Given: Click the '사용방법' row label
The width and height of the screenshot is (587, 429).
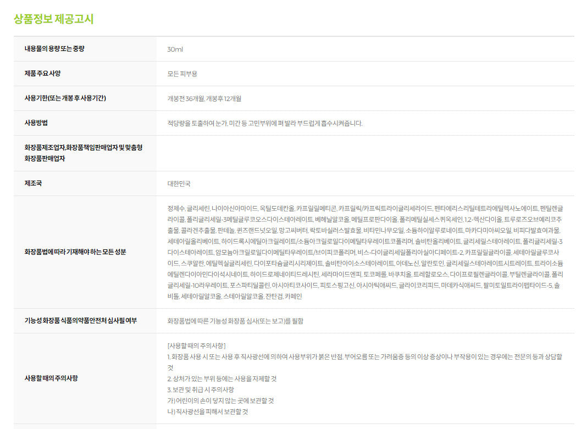Looking at the screenshot, I should coord(36,123).
